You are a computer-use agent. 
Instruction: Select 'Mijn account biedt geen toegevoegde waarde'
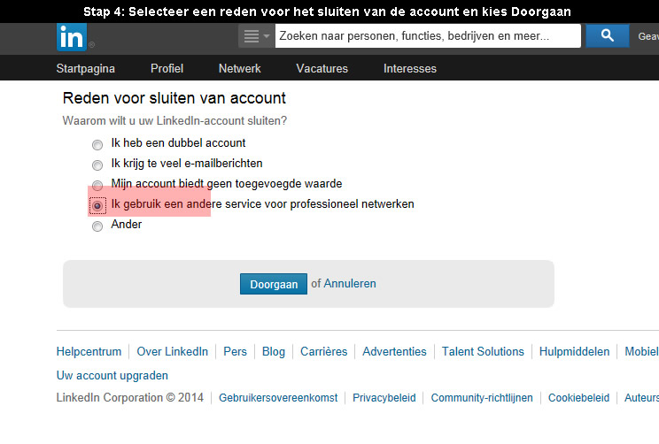point(97,185)
